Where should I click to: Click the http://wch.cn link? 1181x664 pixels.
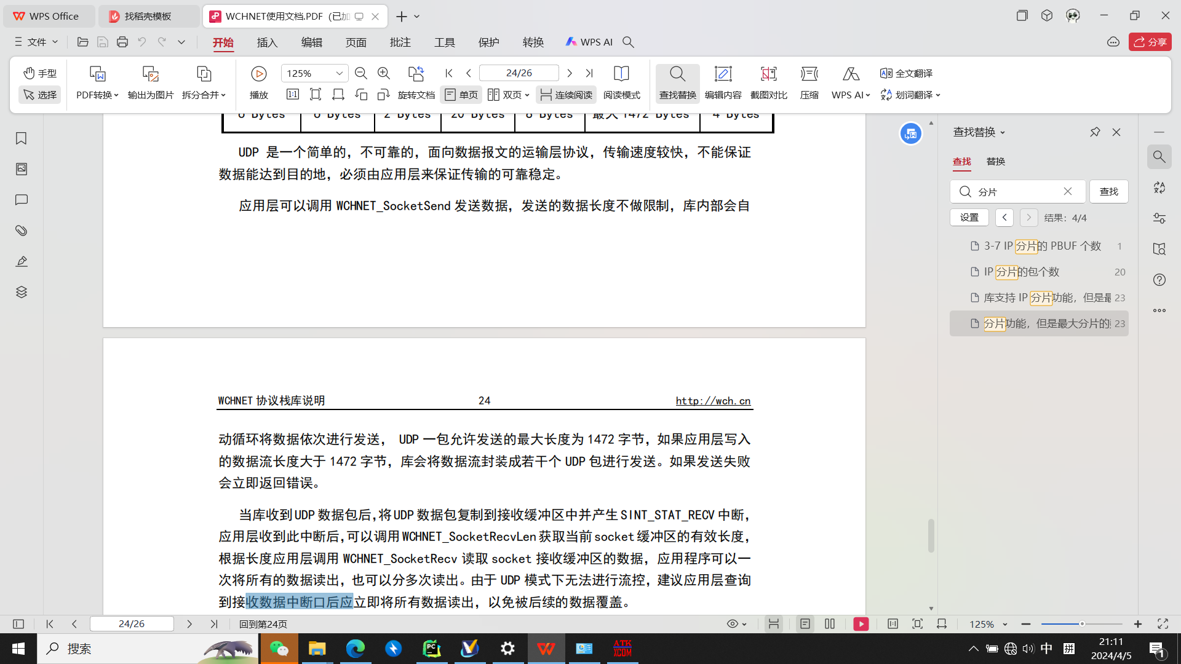[713, 401]
